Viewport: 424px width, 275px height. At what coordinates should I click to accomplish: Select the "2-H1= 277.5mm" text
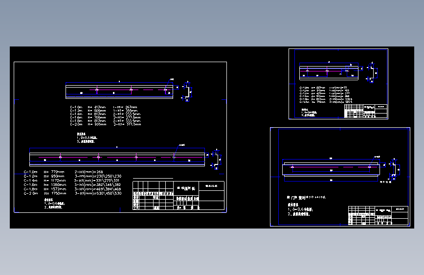pos(127,117)
